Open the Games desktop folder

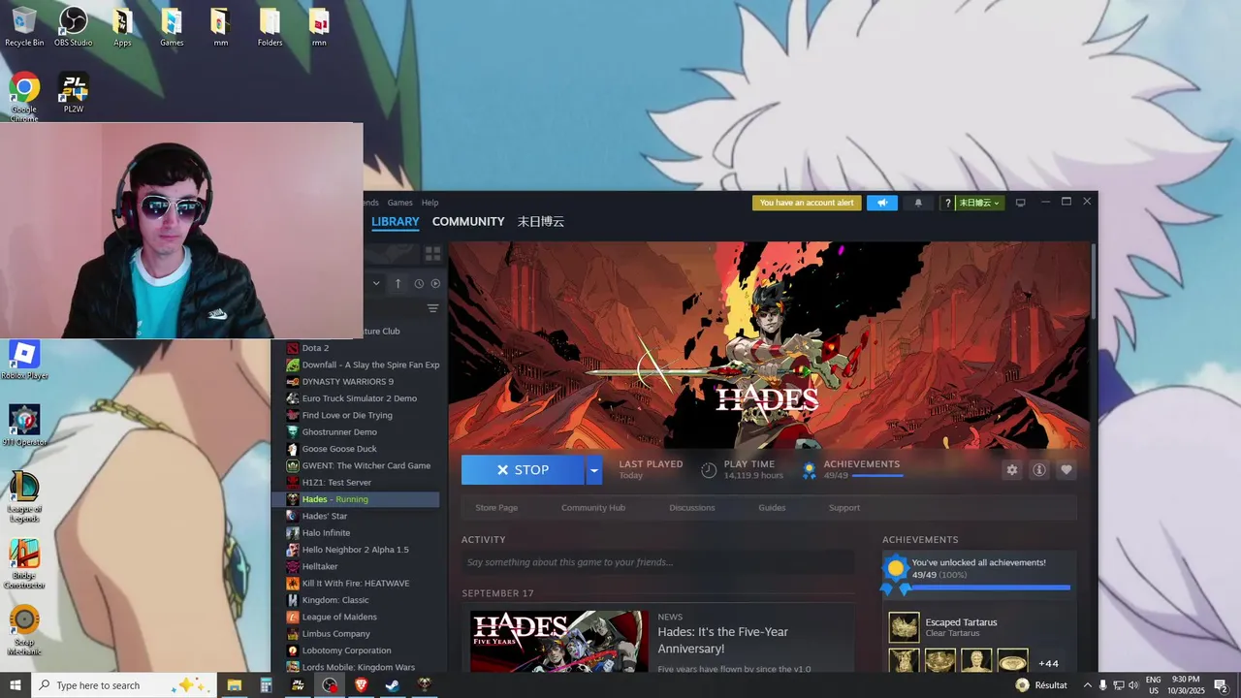pos(172,27)
